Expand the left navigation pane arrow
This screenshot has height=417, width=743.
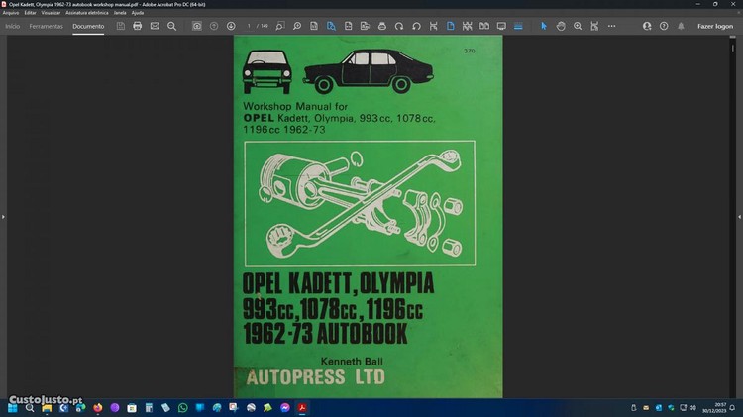click(4, 216)
